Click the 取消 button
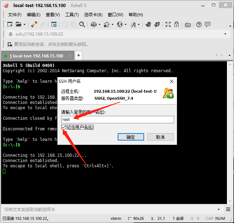Viewport: 234px width, 223px height. coord(160,137)
